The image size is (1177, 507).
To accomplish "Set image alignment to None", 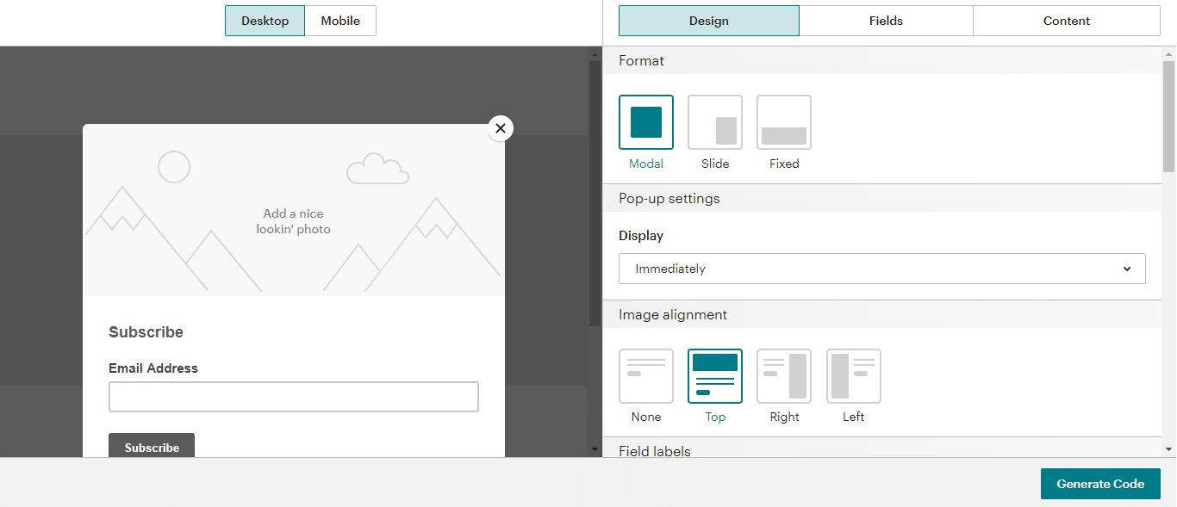I will tap(645, 375).
